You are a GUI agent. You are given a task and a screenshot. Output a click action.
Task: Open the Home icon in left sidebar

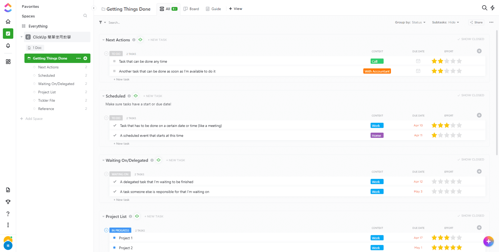(8, 21)
